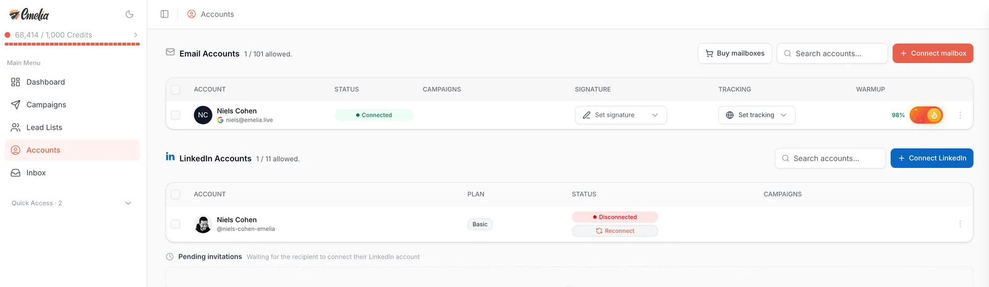Click the clock icon beside Pending invitations

pos(170,257)
